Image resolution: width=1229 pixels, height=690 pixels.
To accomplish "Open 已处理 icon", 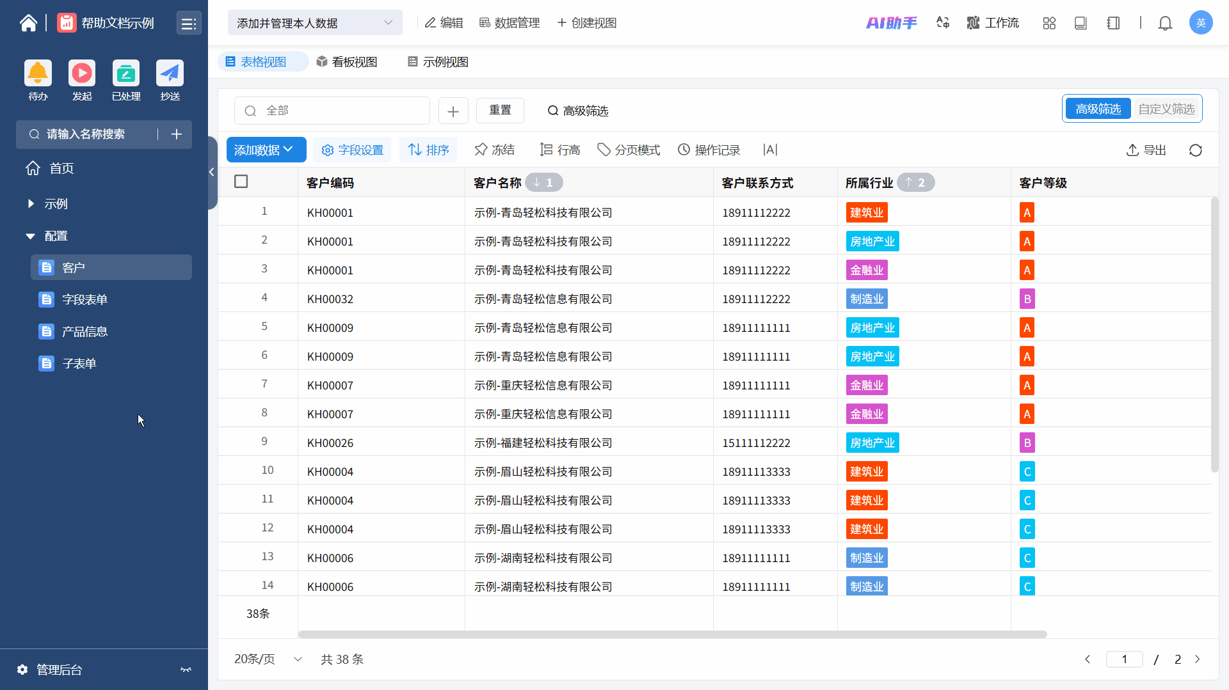I will coord(126,73).
